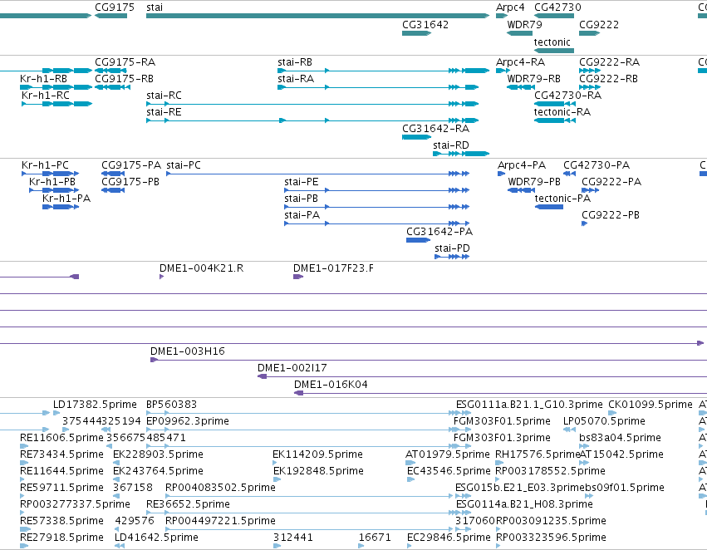
Task: Select transcript CG9175-RB
Action: (x=112, y=87)
